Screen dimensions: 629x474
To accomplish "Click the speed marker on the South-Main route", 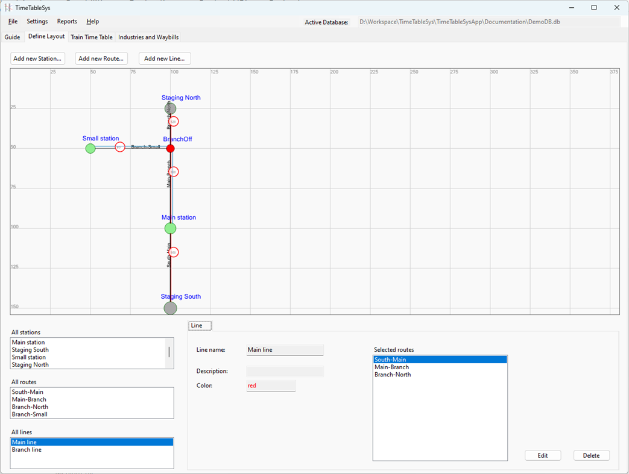I will [x=173, y=252].
